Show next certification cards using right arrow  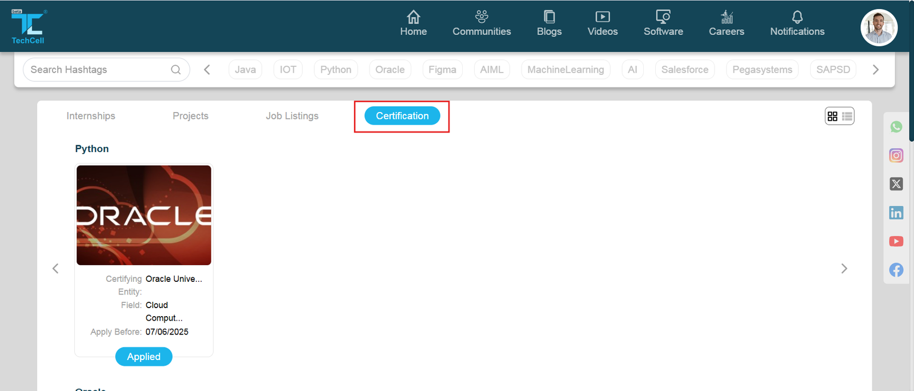[844, 269]
